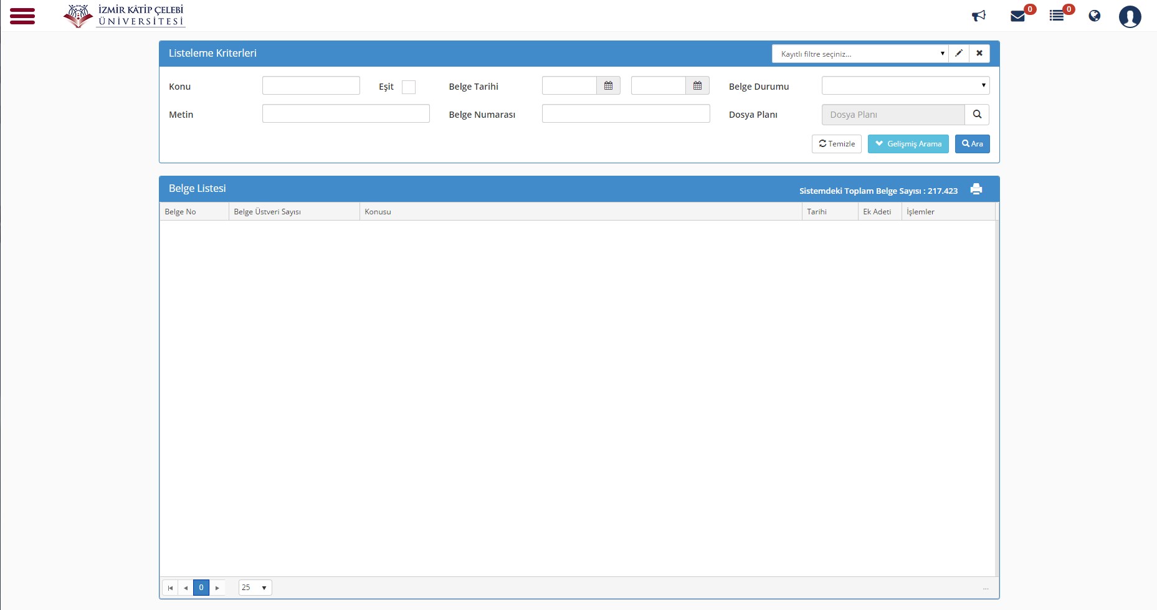Sort by Belge No column header
1157x610 pixels.
point(194,211)
